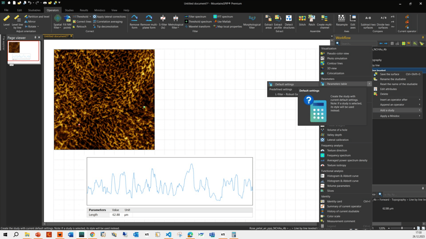Close the Untitled document tab

72,36
